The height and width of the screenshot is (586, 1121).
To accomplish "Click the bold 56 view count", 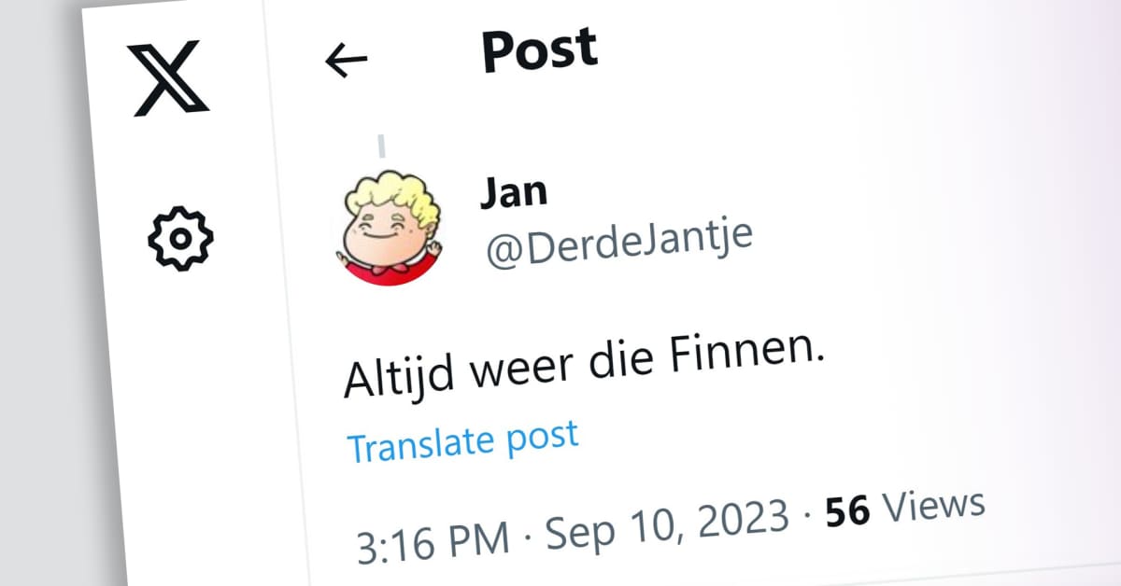I will click(847, 509).
